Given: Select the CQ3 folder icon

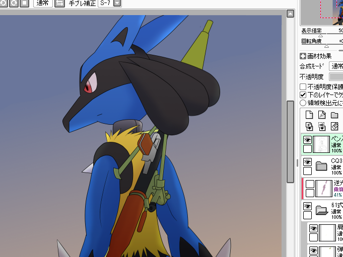Looking at the screenshot, I should point(321,166).
